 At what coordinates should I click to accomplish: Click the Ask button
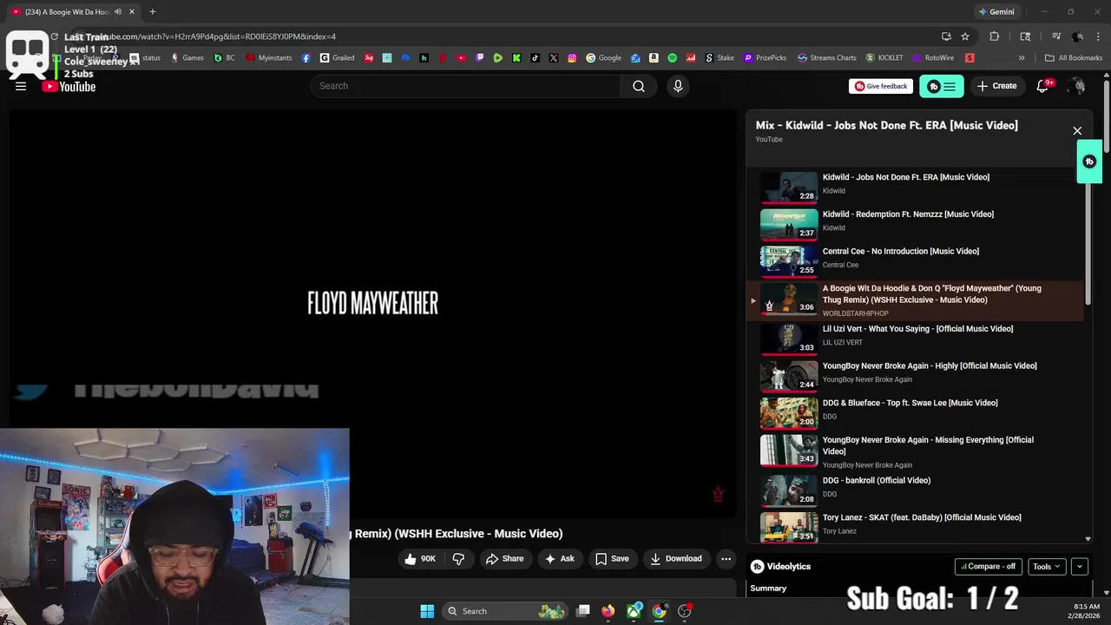(x=559, y=559)
